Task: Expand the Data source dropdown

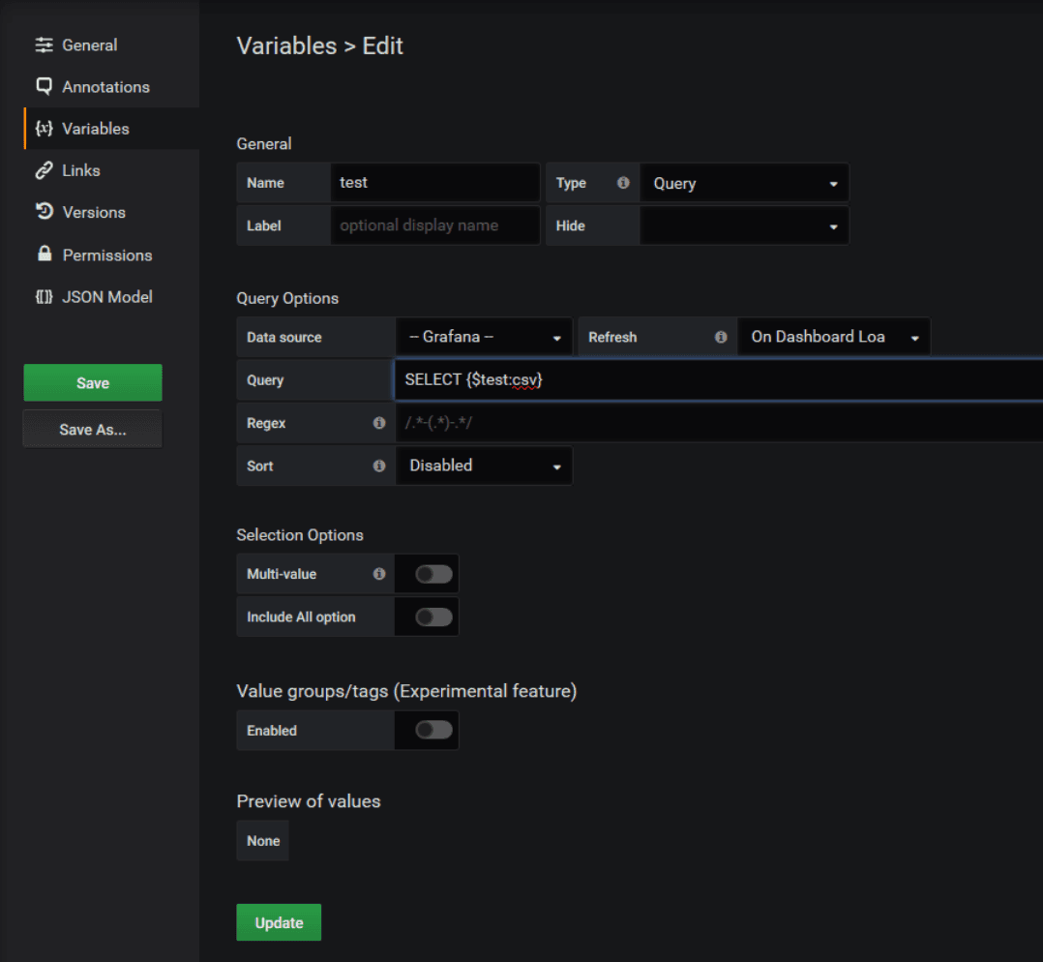Action: [x=484, y=338]
